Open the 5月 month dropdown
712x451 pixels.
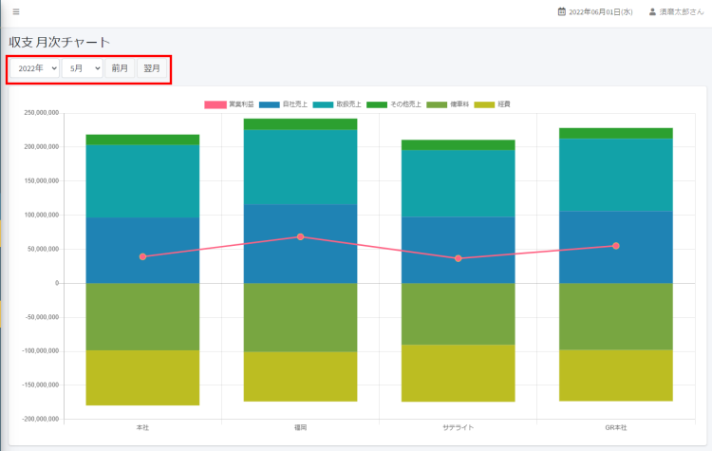point(83,68)
